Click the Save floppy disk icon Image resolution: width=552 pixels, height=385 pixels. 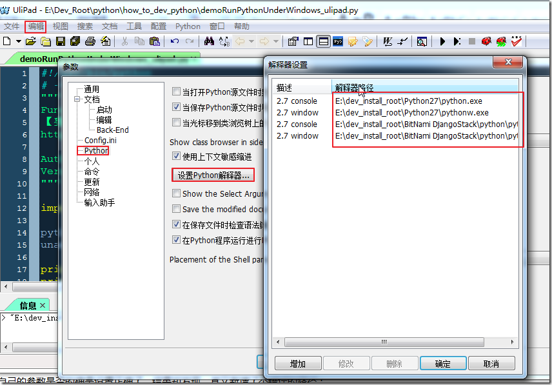(61, 41)
